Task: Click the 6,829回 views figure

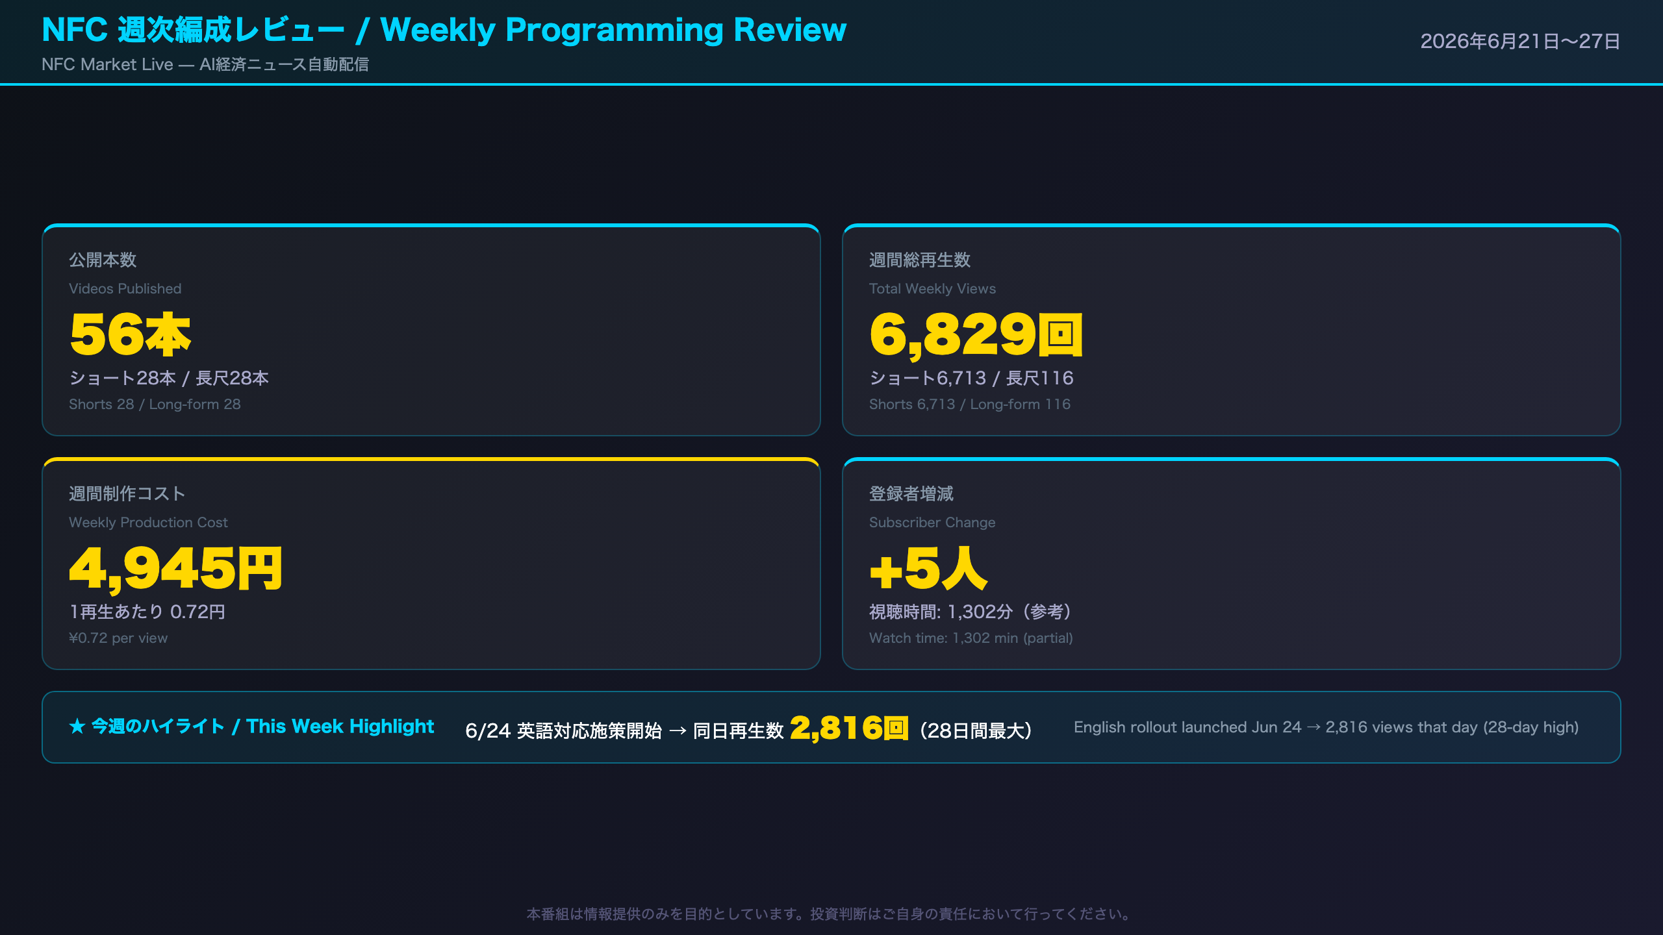Action: click(976, 334)
